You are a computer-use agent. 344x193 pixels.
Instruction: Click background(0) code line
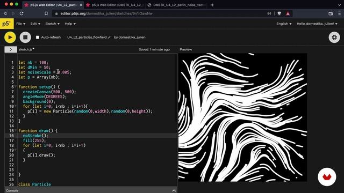39,101
